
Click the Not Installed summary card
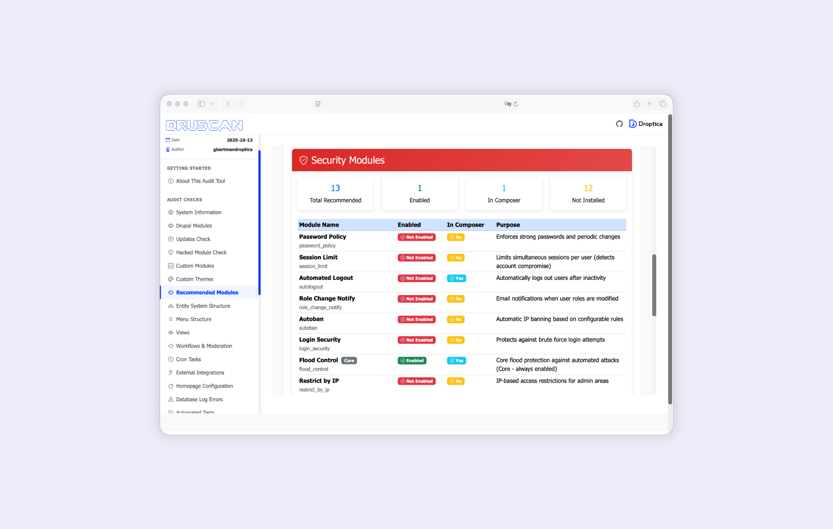(x=588, y=194)
